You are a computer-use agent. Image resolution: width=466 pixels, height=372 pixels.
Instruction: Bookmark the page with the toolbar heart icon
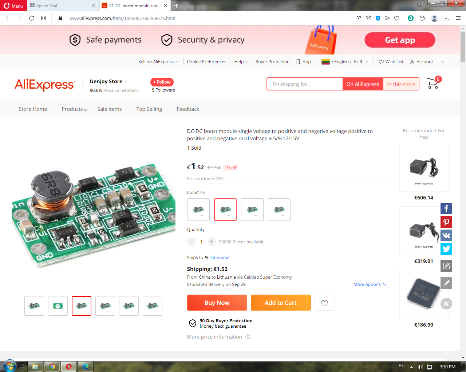pyautogui.click(x=397, y=18)
